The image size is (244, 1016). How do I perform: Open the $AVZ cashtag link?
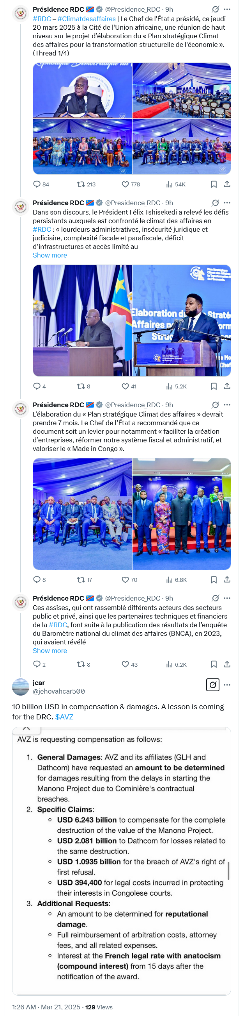point(64,717)
